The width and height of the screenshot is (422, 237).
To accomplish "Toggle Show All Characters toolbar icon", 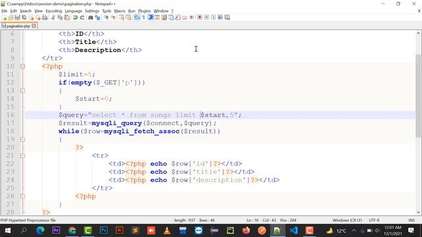I will pyautogui.click(x=144, y=18).
